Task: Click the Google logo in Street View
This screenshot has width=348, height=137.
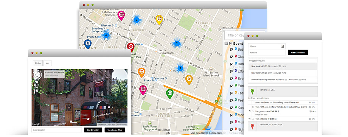Action: click(x=36, y=124)
